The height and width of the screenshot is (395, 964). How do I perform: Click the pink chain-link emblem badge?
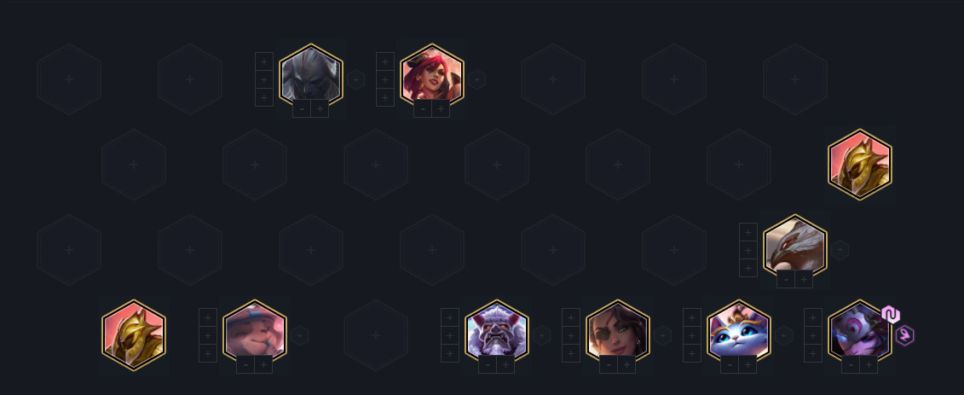point(891,315)
